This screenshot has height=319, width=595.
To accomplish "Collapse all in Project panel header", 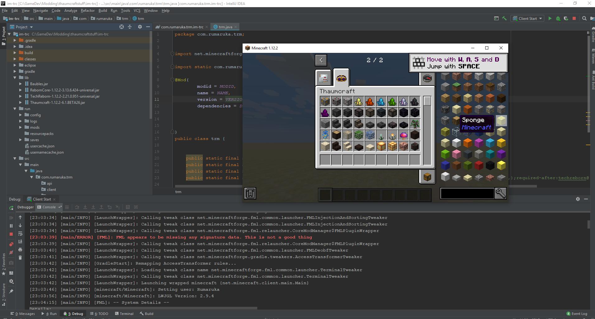I will click(130, 27).
